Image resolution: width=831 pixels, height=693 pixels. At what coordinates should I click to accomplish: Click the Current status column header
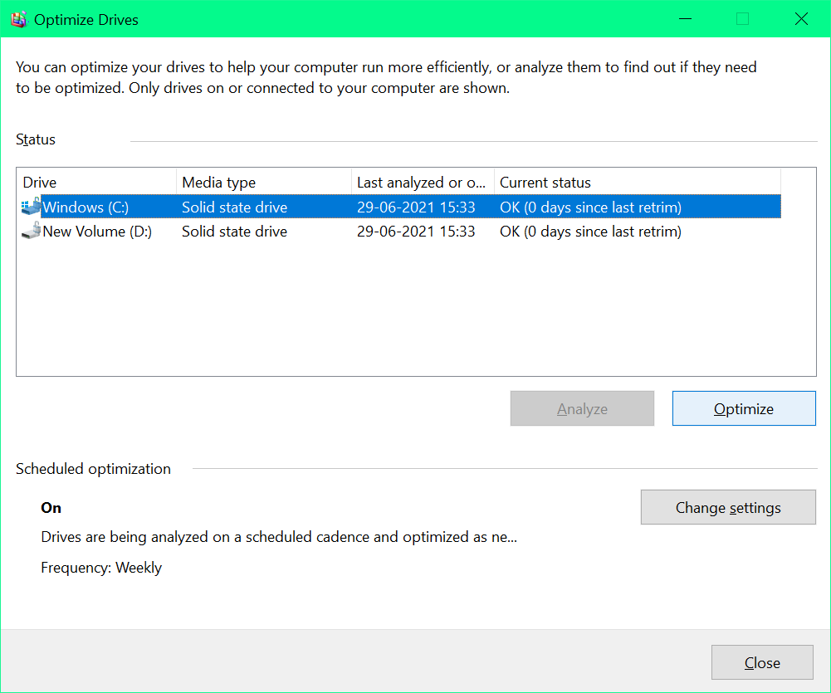[x=637, y=183]
